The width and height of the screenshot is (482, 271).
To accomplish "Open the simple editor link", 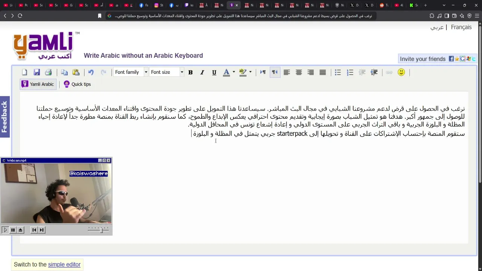I will [64, 265].
